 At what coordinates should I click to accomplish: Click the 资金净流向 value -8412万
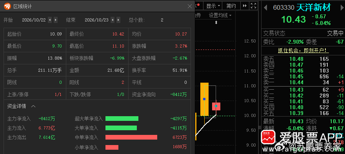[178, 95]
